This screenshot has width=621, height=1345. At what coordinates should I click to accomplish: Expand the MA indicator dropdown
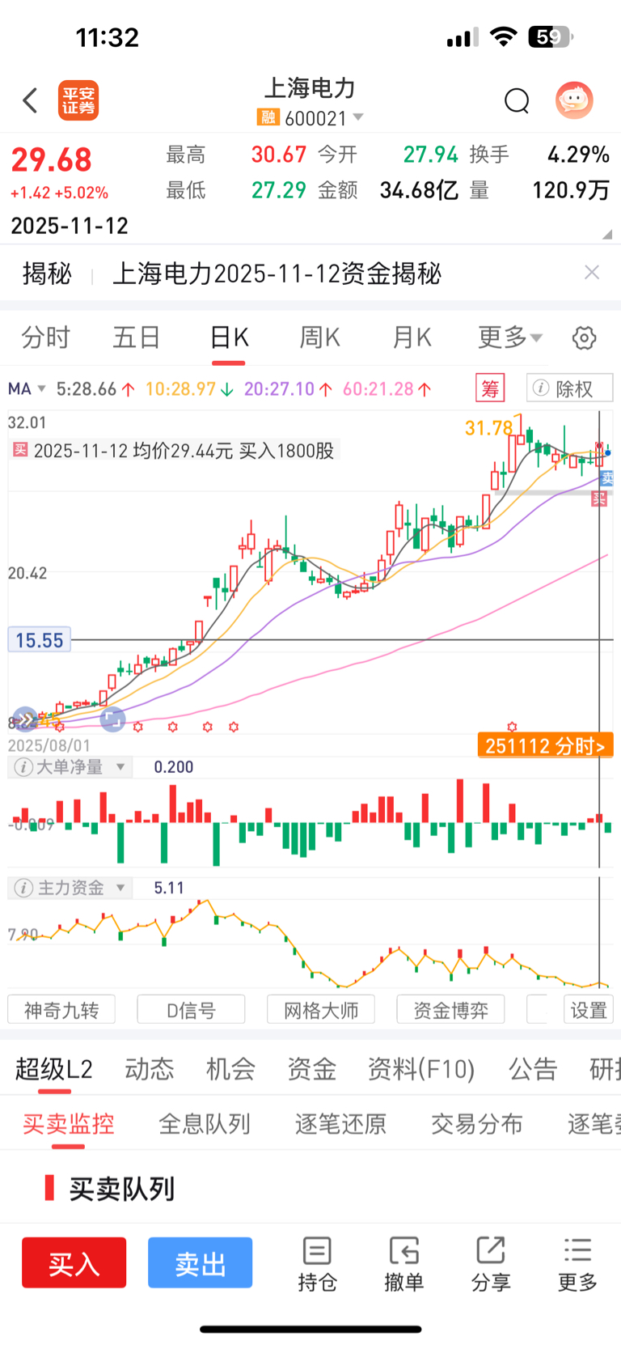point(27,389)
